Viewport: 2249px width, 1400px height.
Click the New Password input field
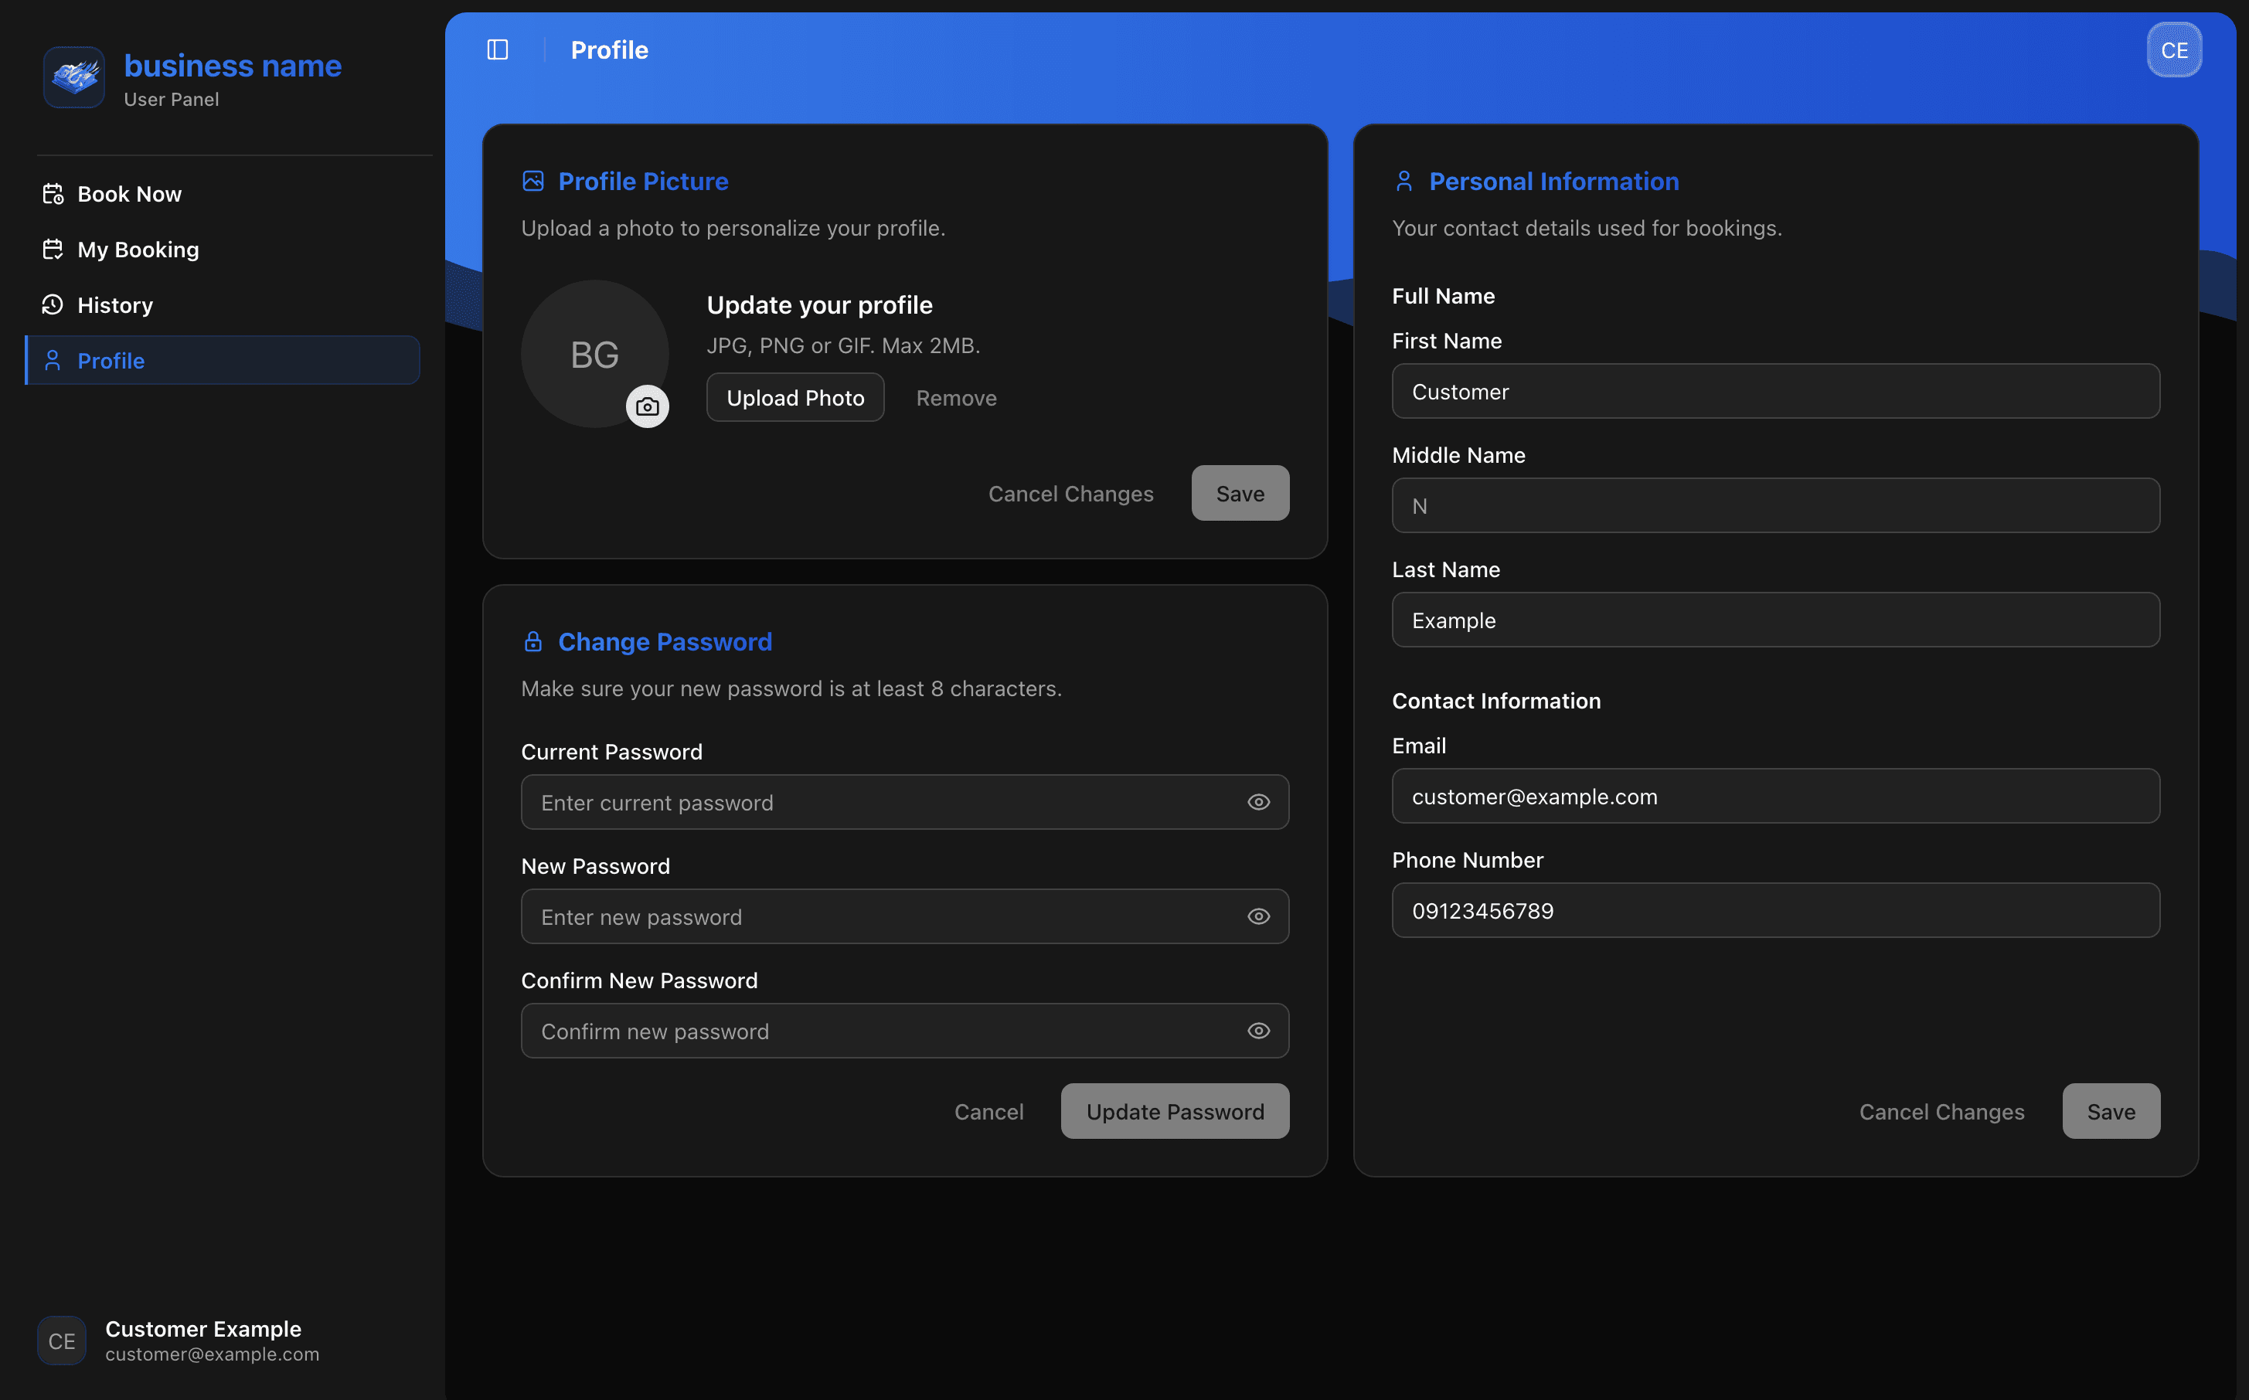(904, 916)
